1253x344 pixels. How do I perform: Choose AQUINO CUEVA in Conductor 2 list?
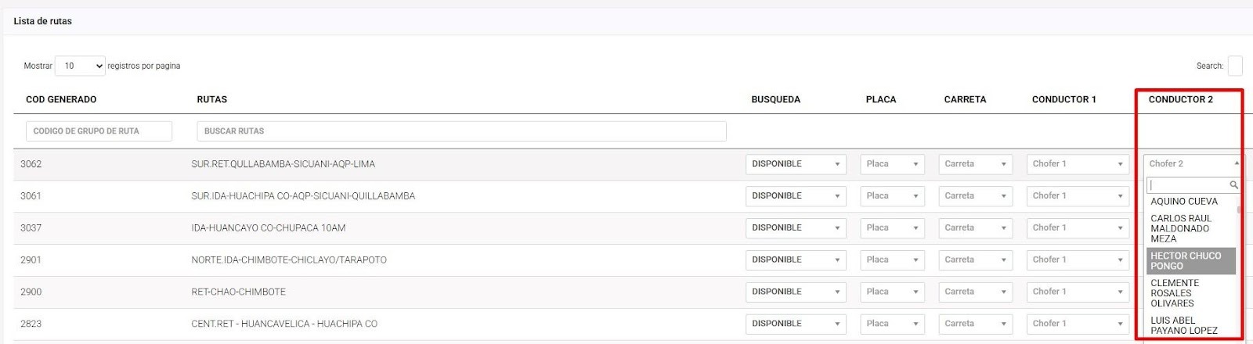(1184, 202)
